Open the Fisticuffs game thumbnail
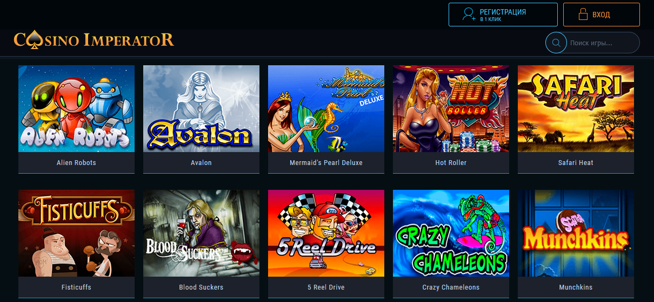 pyautogui.click(x=76, y=233)
